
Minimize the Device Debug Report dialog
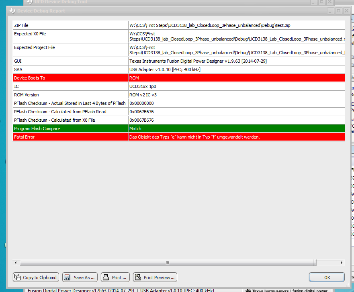[x=330, y=10]
